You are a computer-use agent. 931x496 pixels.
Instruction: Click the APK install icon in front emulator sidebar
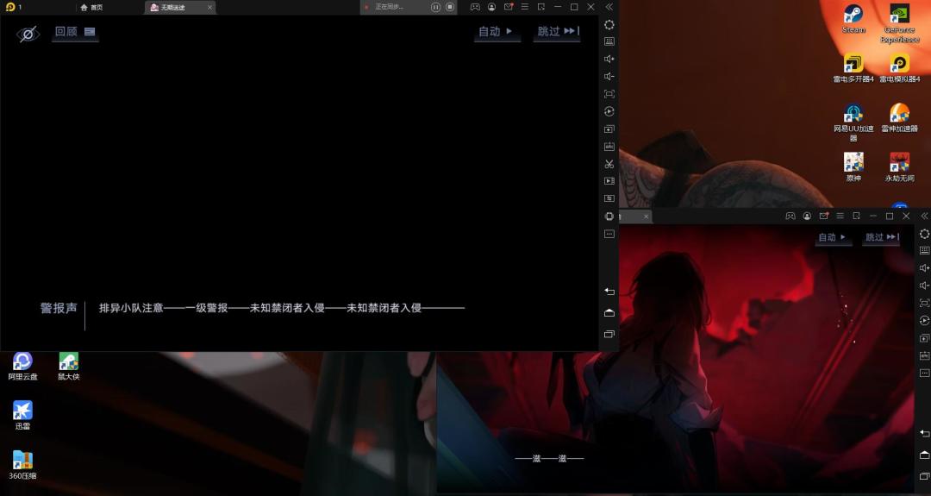coord(609,146)
